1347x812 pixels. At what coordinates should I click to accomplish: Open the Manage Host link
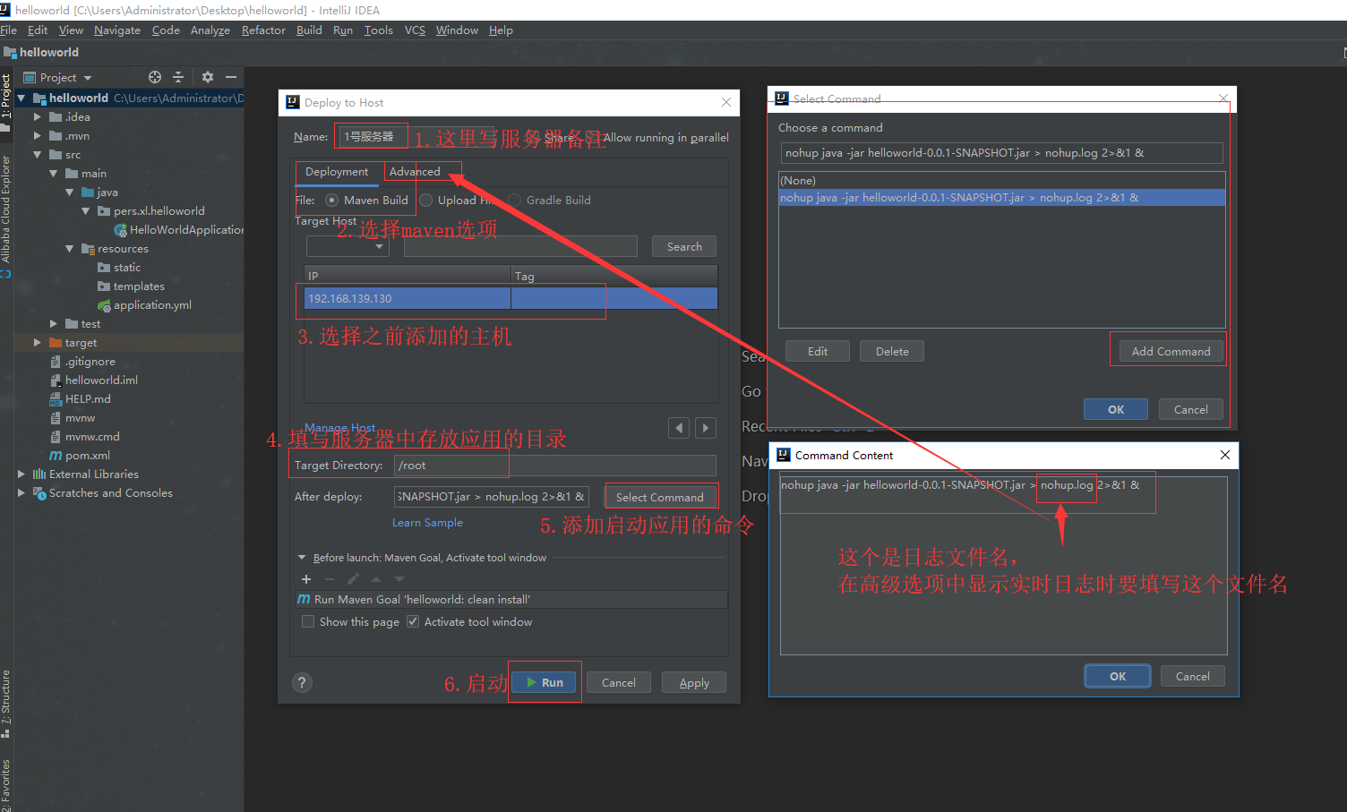tap(339, 428)
